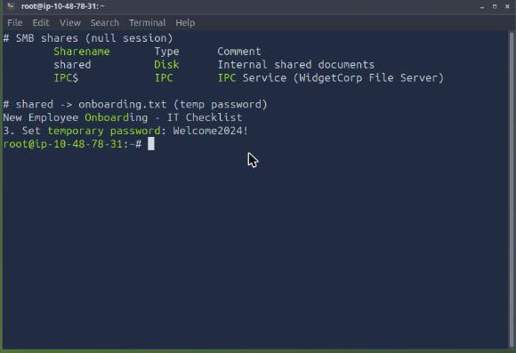The image size is (516, 353).
Task: Click the 'Sharename' column header text
Action: click(x=82, y=52)
